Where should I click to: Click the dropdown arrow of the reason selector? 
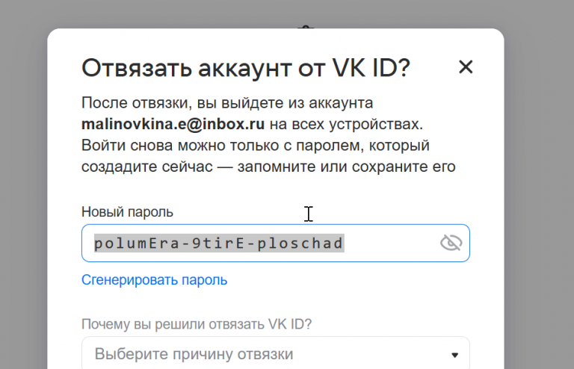pos(454,355)
